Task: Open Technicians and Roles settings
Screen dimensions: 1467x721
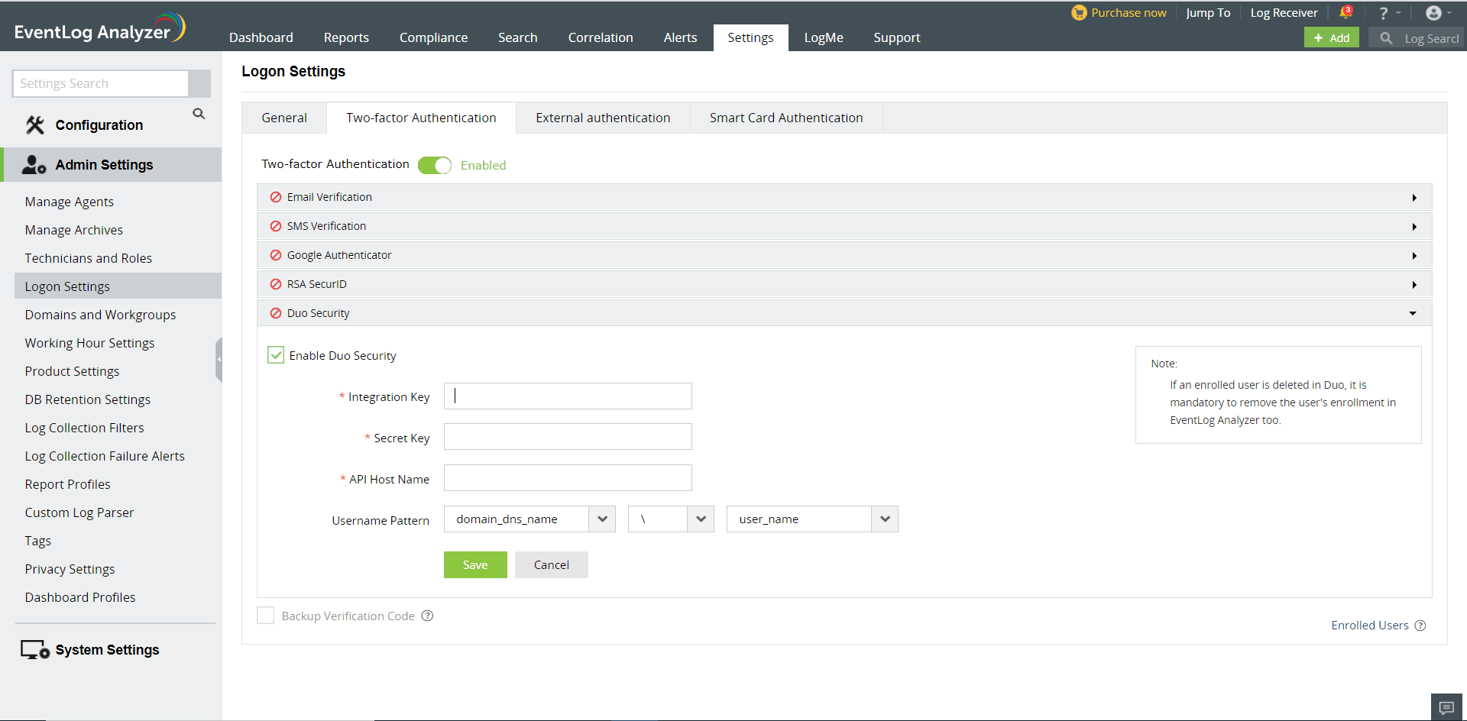Action: (89, 258)
